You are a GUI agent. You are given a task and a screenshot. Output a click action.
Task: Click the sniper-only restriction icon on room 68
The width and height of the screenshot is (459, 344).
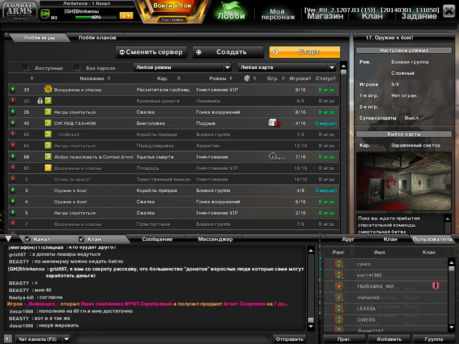(x=277, y=157)
